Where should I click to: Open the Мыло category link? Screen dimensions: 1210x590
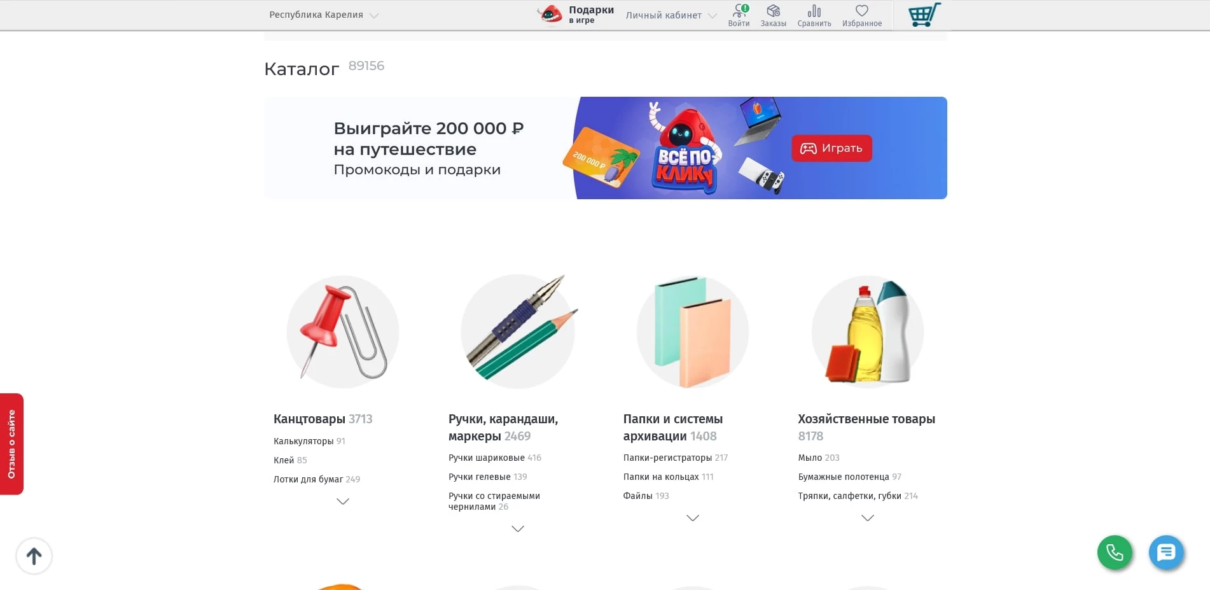coord(809,457)
